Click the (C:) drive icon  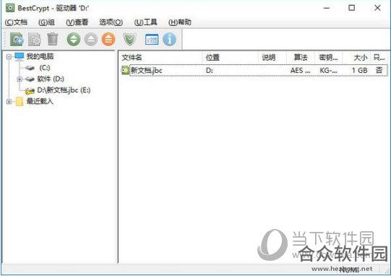(x=30, y=68)
